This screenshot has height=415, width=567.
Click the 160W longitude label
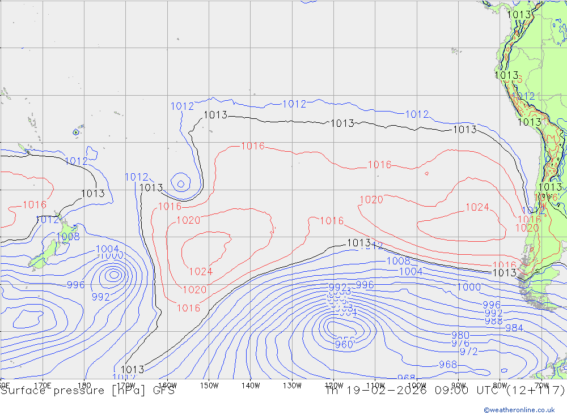167,386
